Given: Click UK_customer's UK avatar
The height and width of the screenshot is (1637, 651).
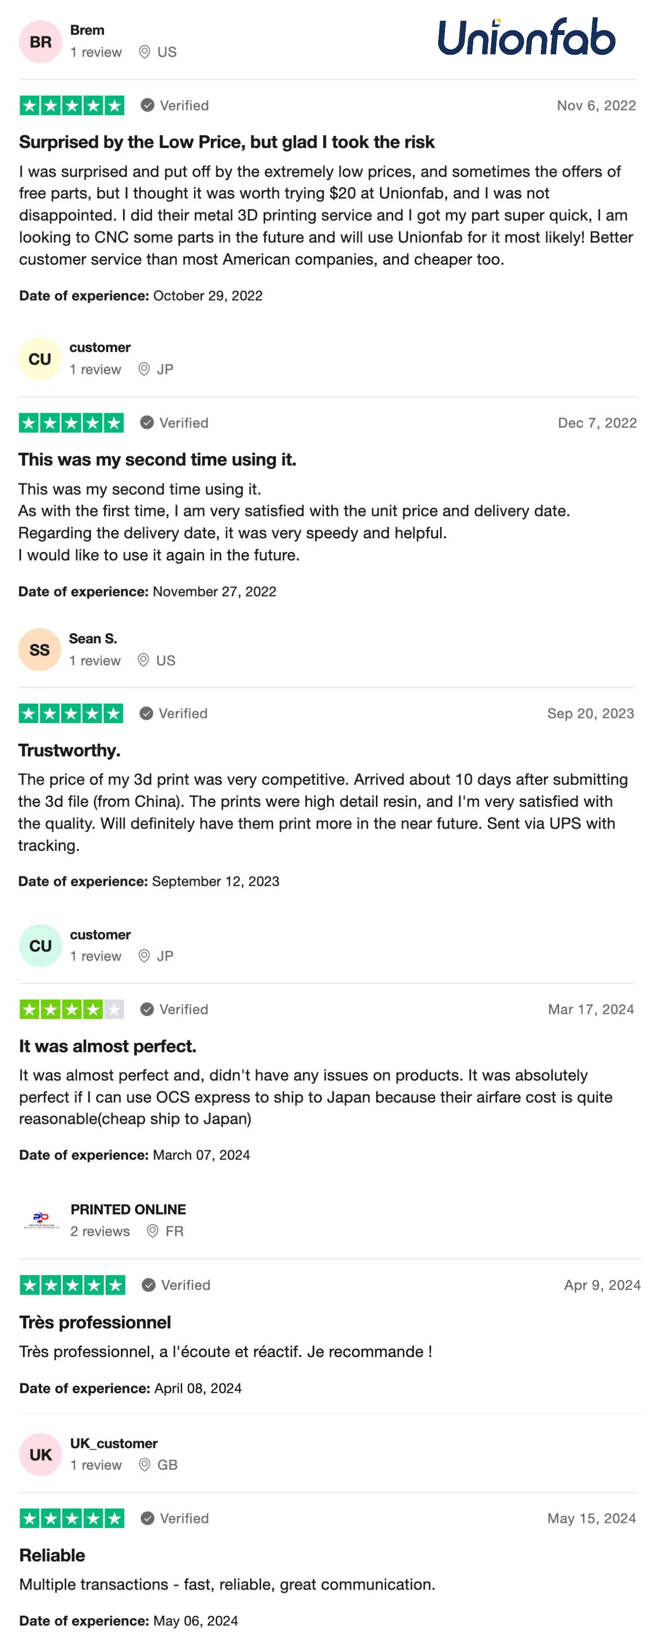Looking at the screenshot, I should pyautogui.click(x=40, y=1454).
